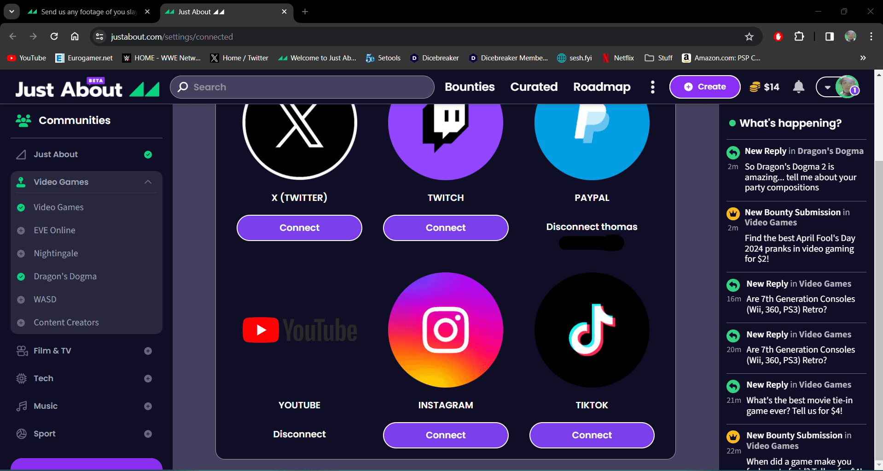Disconnect the YouTube account
The height and width of the screenshot is (471, 883).
click(x=299, y=434)
